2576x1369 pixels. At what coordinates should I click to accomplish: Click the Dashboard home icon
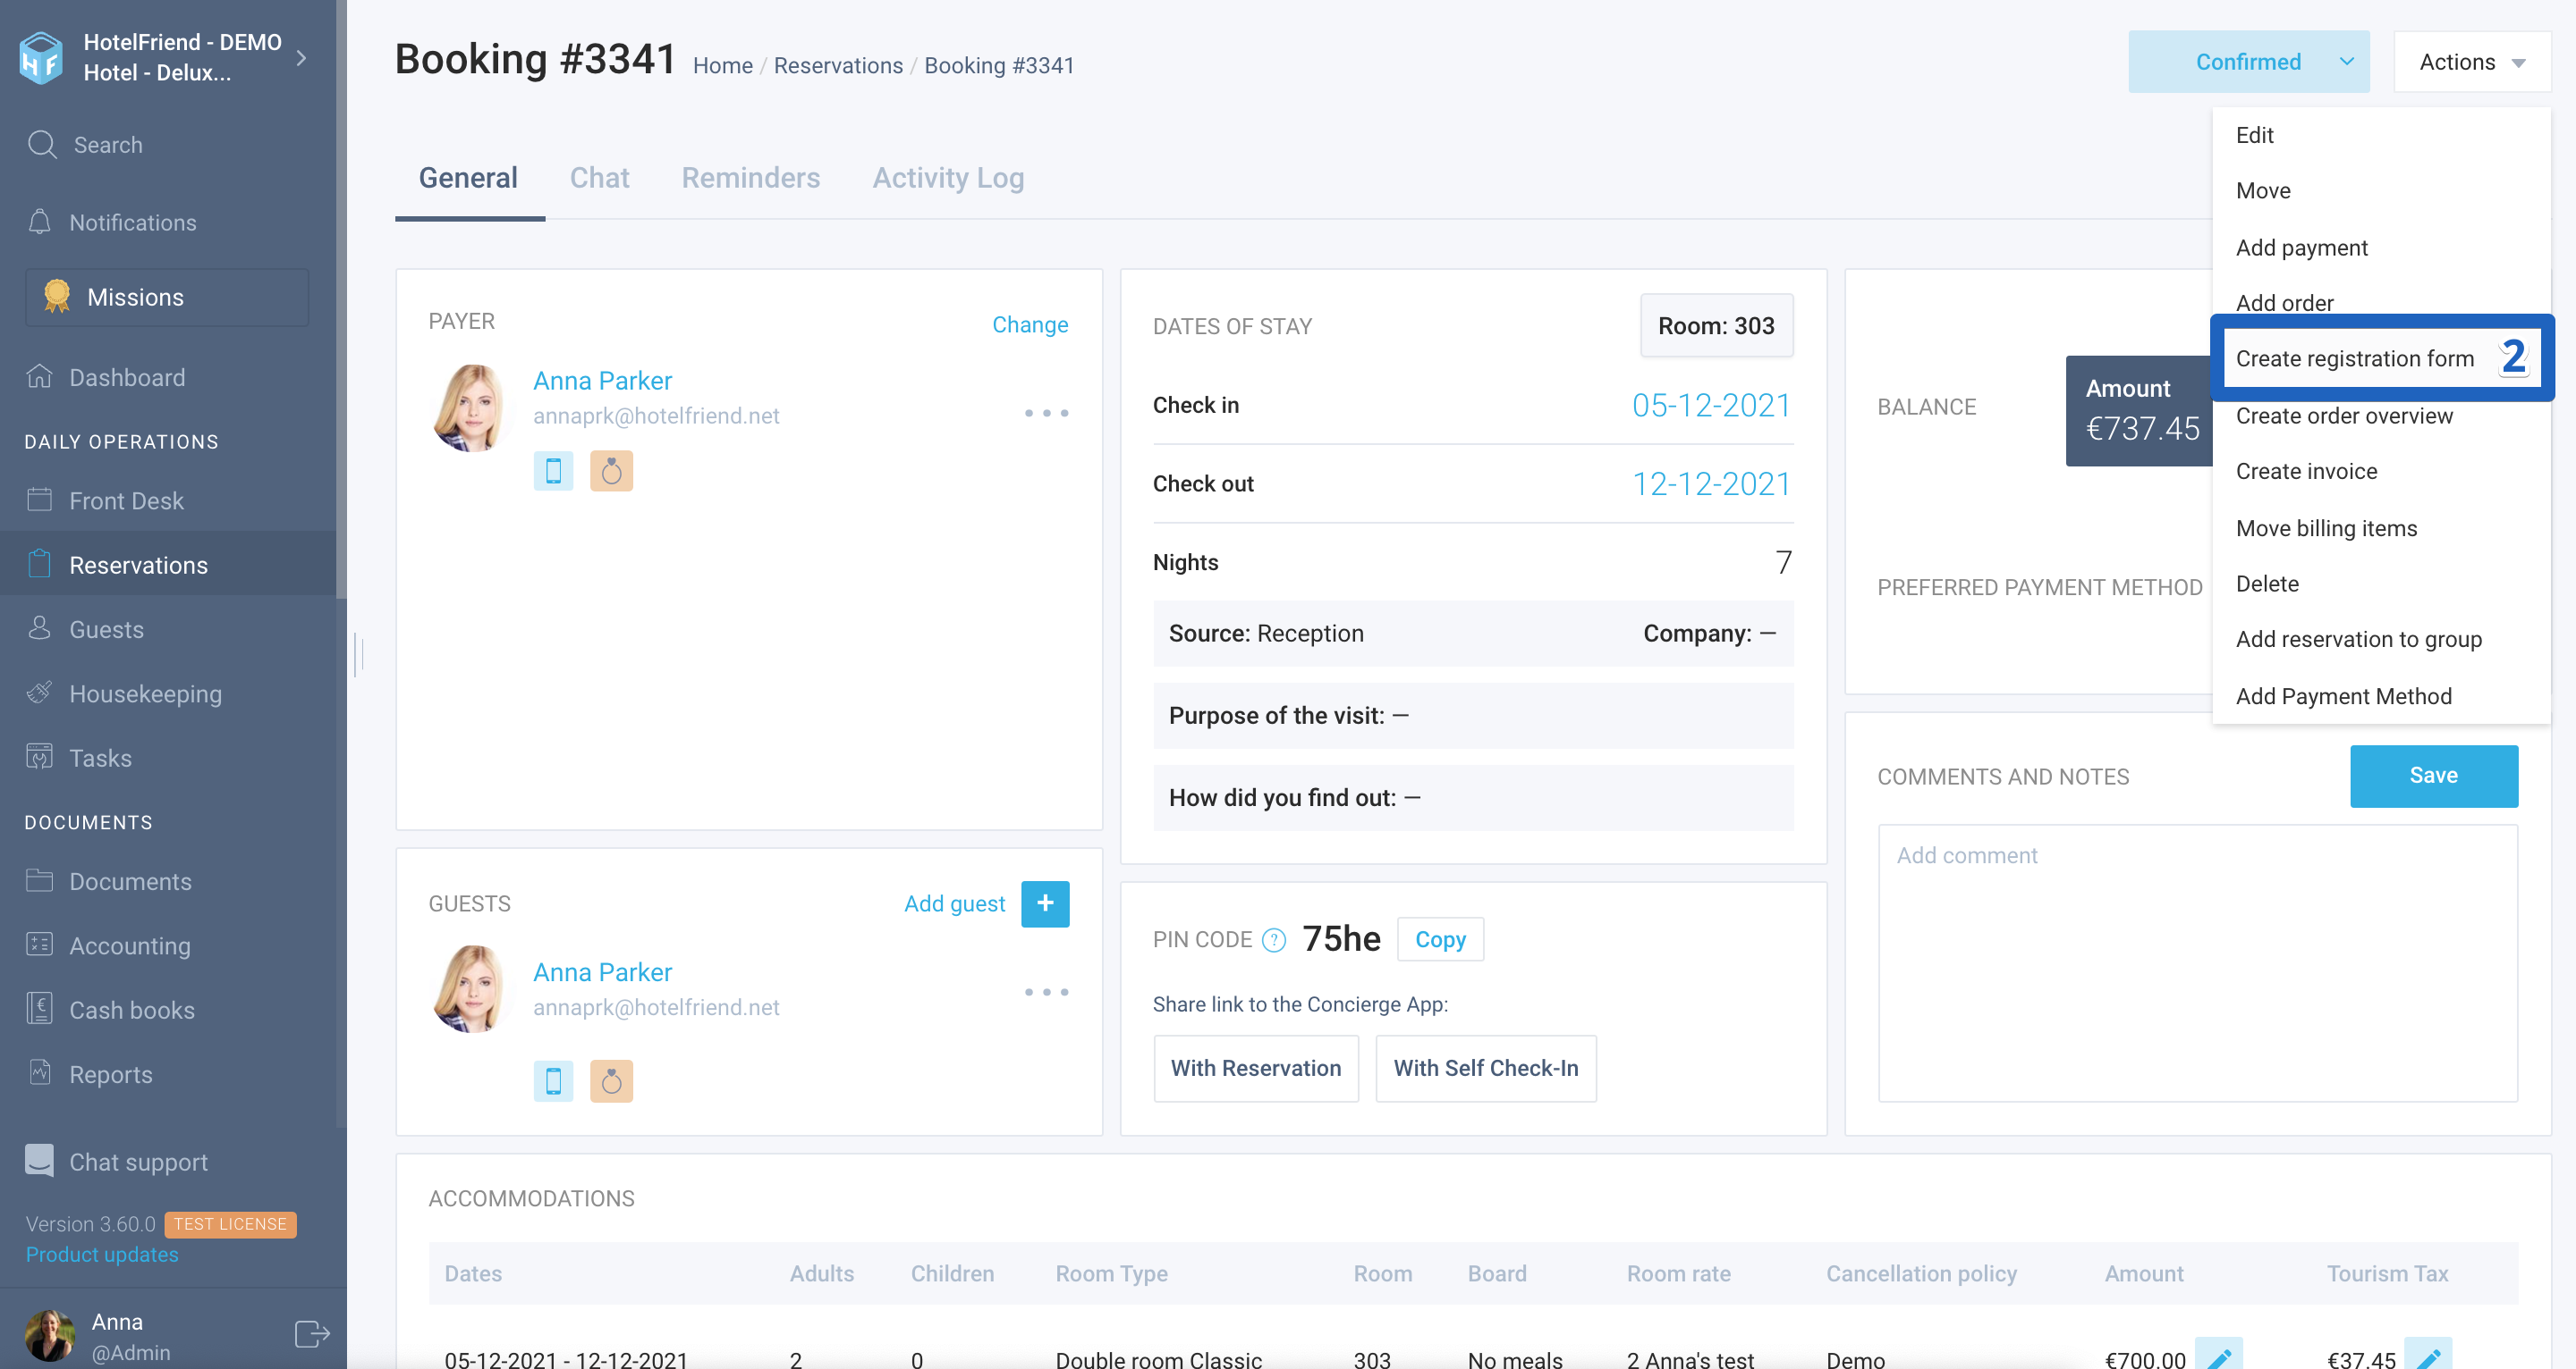[x=39, y=375]
